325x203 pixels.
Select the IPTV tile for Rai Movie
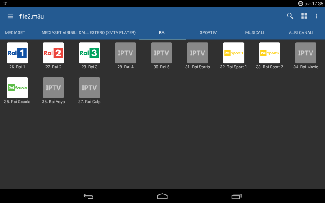(x=306, y=53)
